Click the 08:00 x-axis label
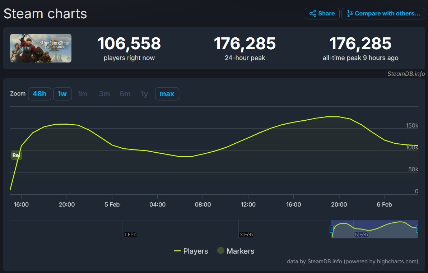The height and width of the screenshot is (273, 428). (x=203, y=204)
